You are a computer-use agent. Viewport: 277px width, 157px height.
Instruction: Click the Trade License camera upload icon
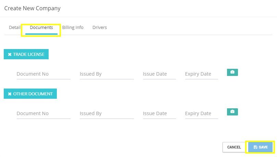232,72
